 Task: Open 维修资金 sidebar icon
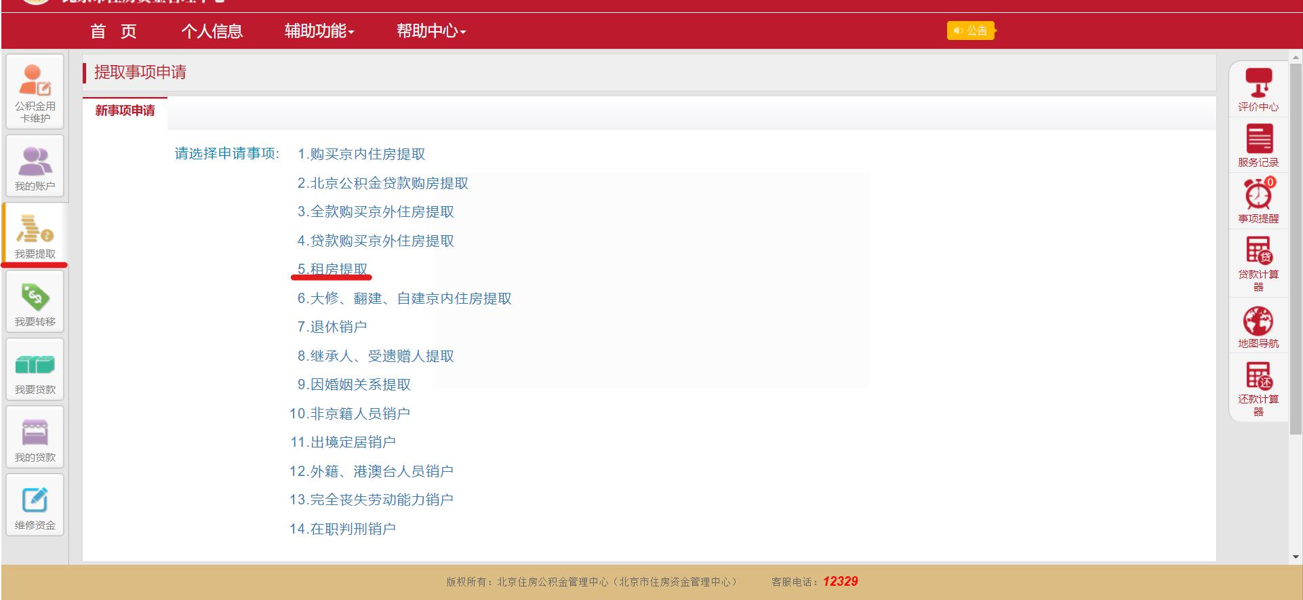point(35,505)
